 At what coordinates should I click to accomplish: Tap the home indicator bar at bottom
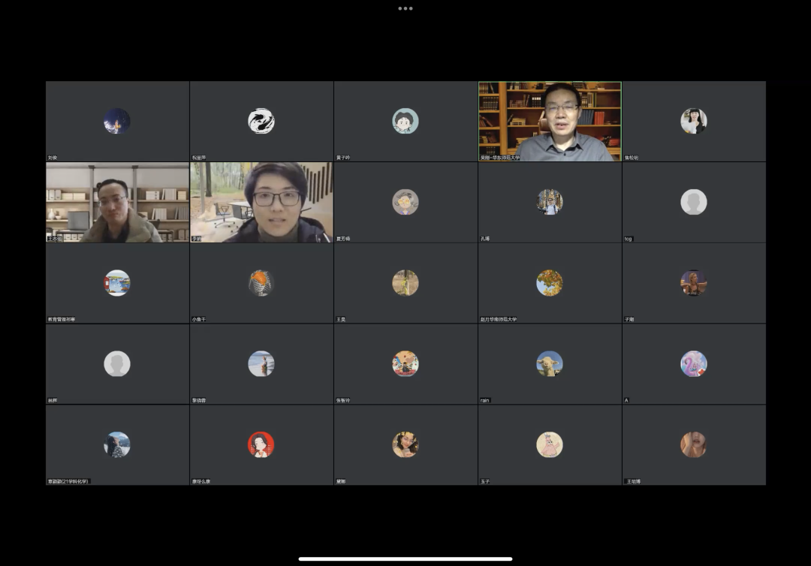405,558
